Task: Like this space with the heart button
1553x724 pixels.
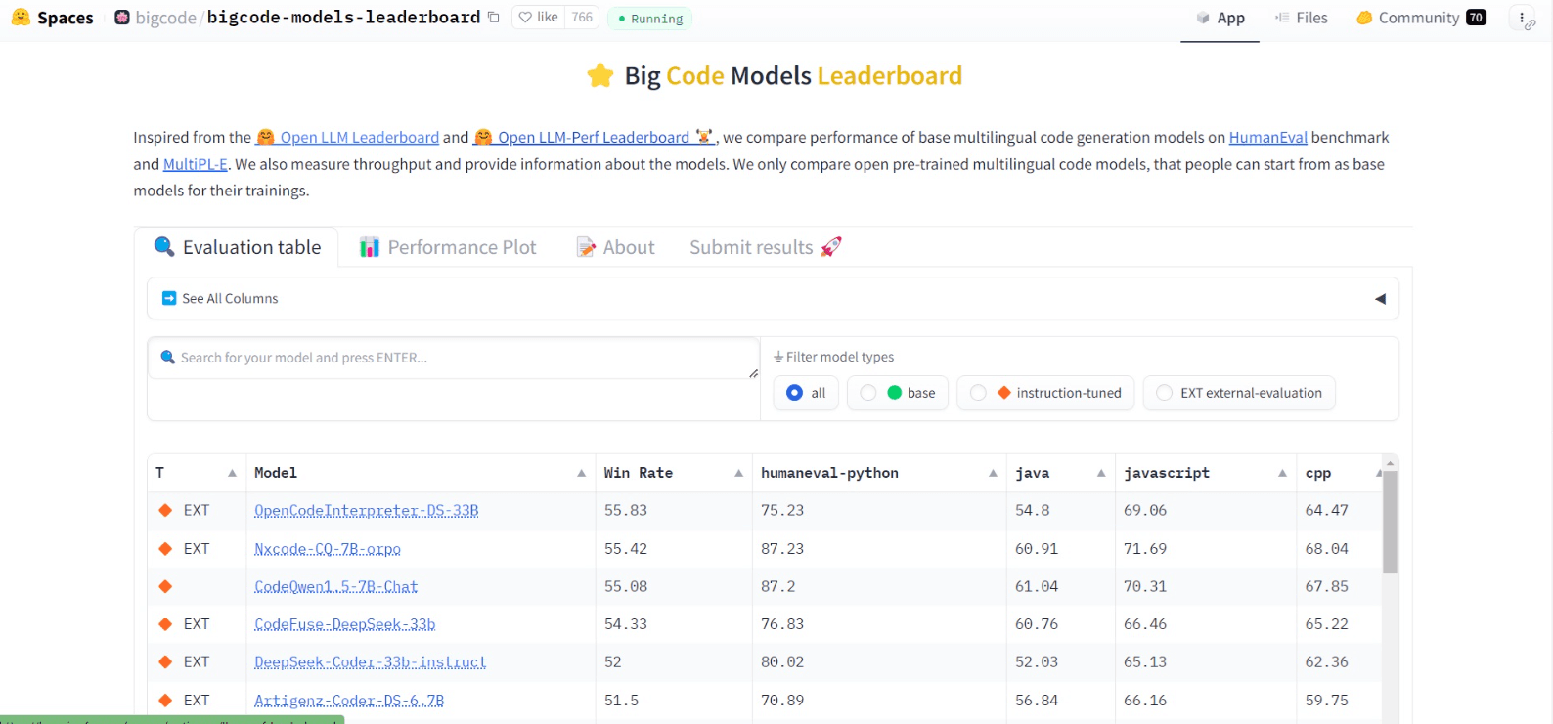Action: pyautogui.click(x=539, y=18)
